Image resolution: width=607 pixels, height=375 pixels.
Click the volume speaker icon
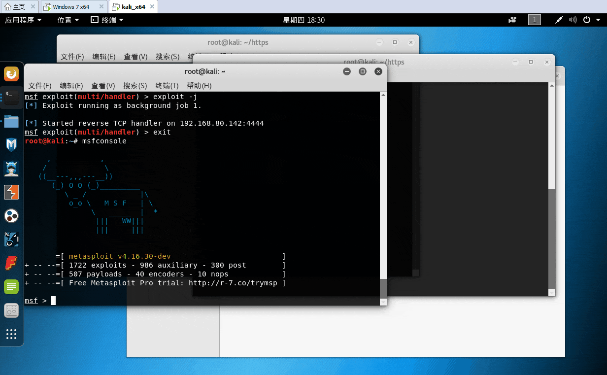click(573, 20)
